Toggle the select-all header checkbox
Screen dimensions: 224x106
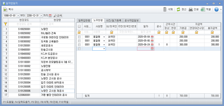point(79,26)
